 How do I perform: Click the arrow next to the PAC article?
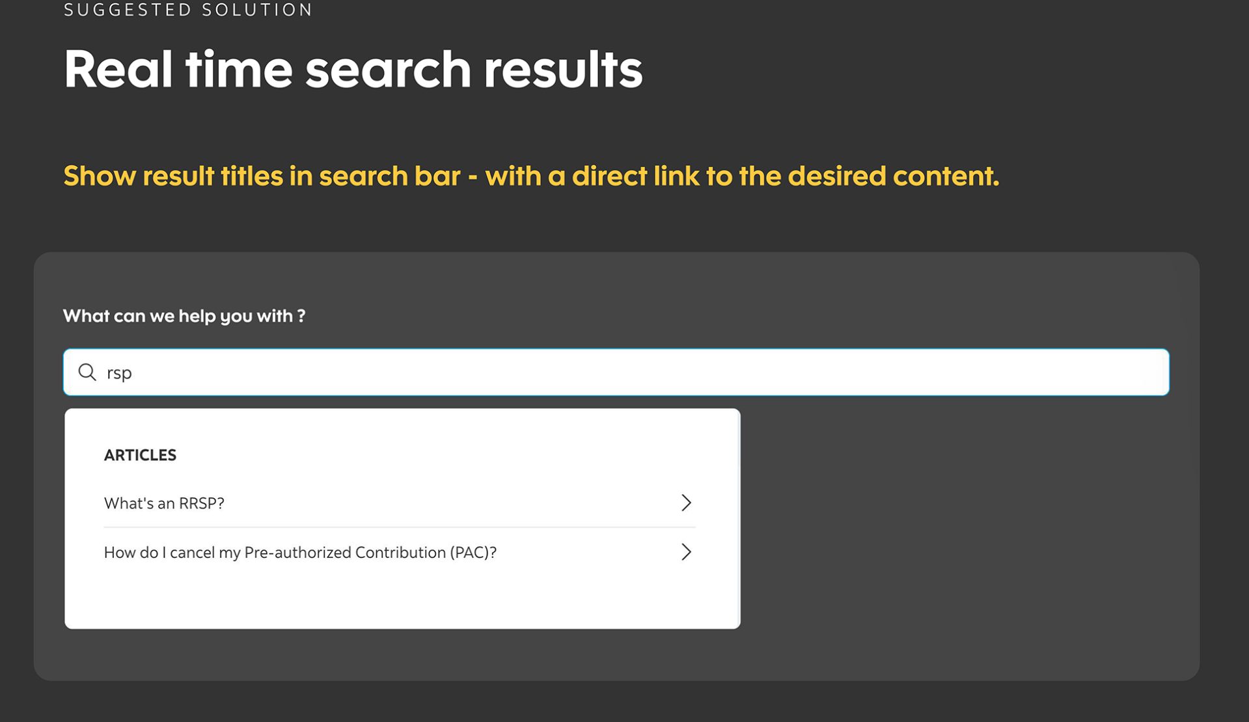(x=686, y=552)
